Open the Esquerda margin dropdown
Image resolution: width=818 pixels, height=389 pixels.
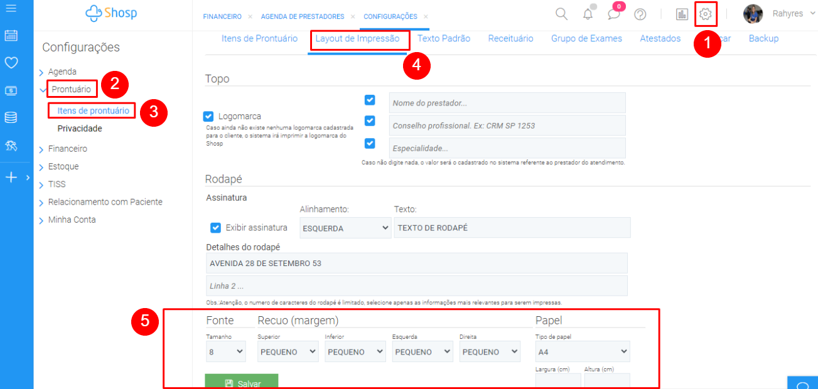(x=422, y=352)
